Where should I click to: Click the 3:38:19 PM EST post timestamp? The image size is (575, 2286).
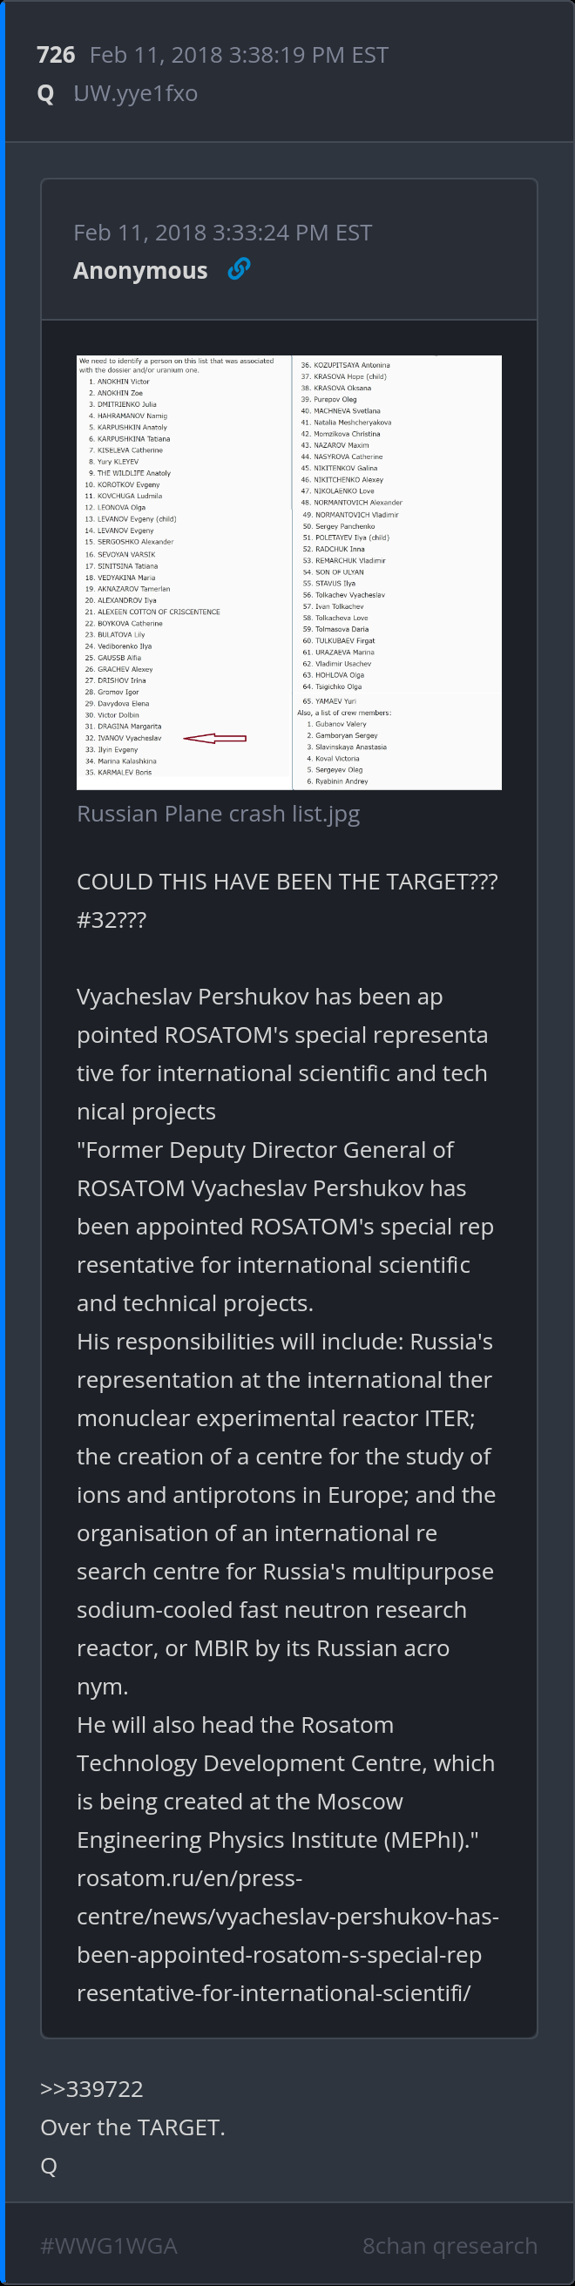pos(239,55)
